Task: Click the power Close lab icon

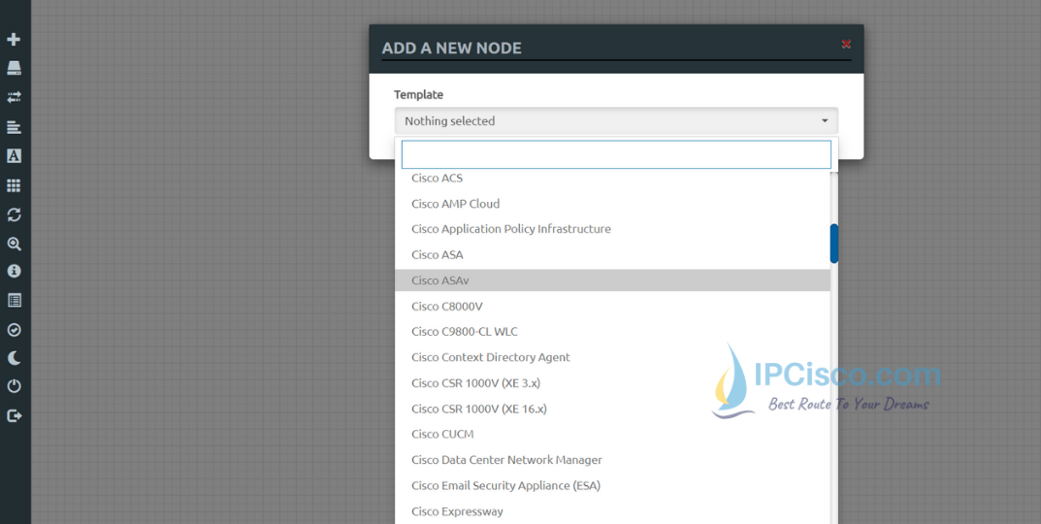Action: click(14, 386)
